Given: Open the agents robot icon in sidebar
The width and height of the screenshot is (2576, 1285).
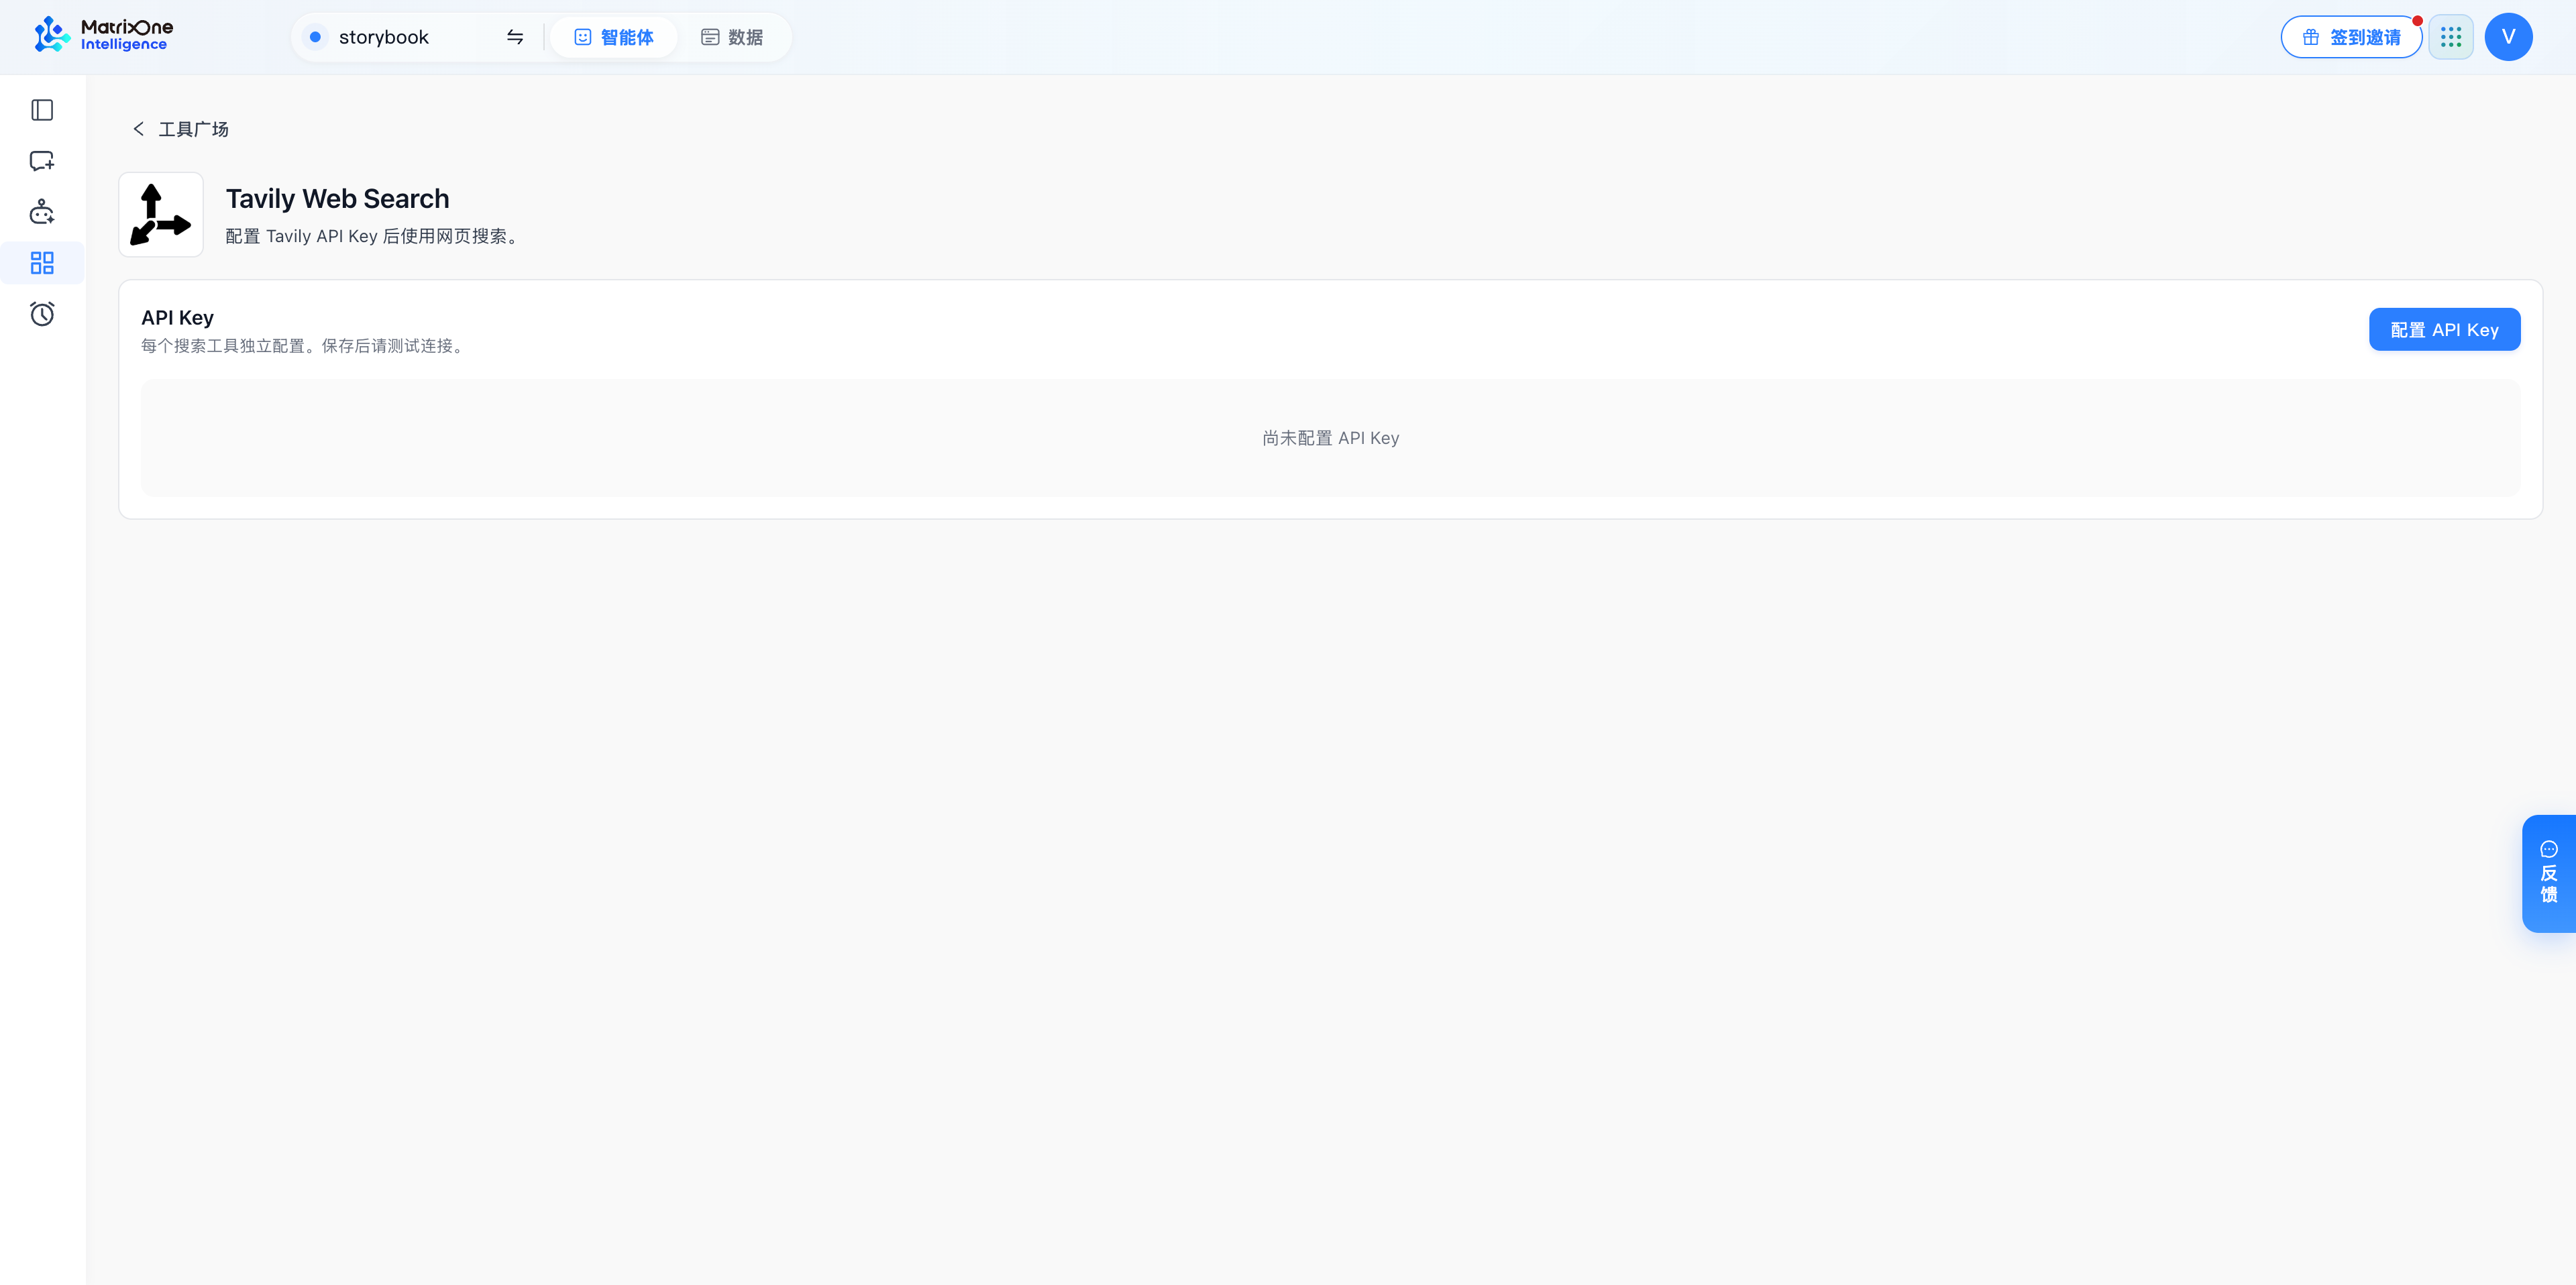Looking at the screenshot, I should [x=42, y=212].
